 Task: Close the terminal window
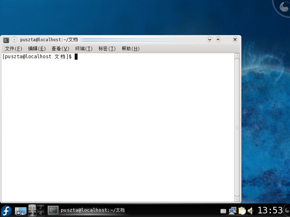(235, 39)
